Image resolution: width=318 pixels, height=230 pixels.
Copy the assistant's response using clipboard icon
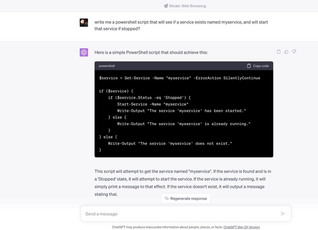[278, 51]
